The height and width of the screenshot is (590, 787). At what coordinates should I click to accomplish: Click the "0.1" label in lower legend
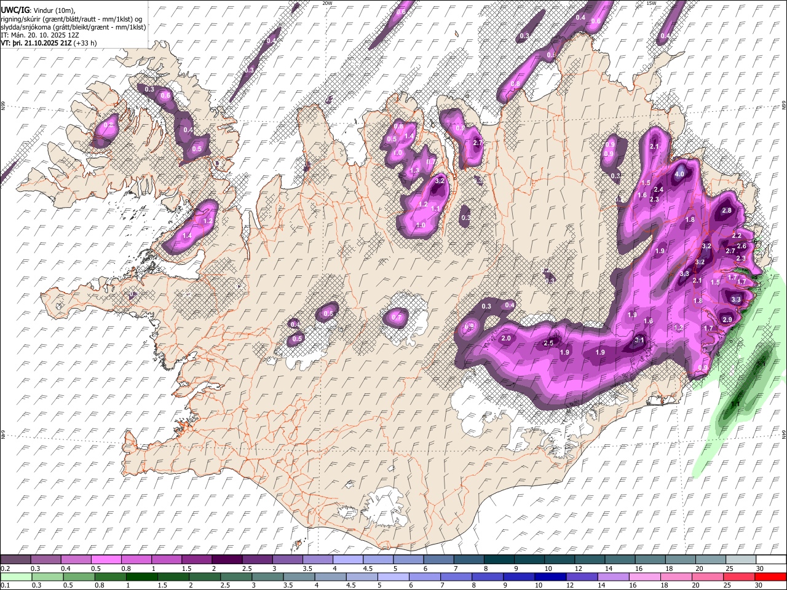6,586
